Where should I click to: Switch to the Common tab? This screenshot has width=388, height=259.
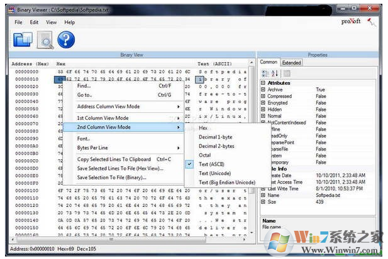click(269, 62)
